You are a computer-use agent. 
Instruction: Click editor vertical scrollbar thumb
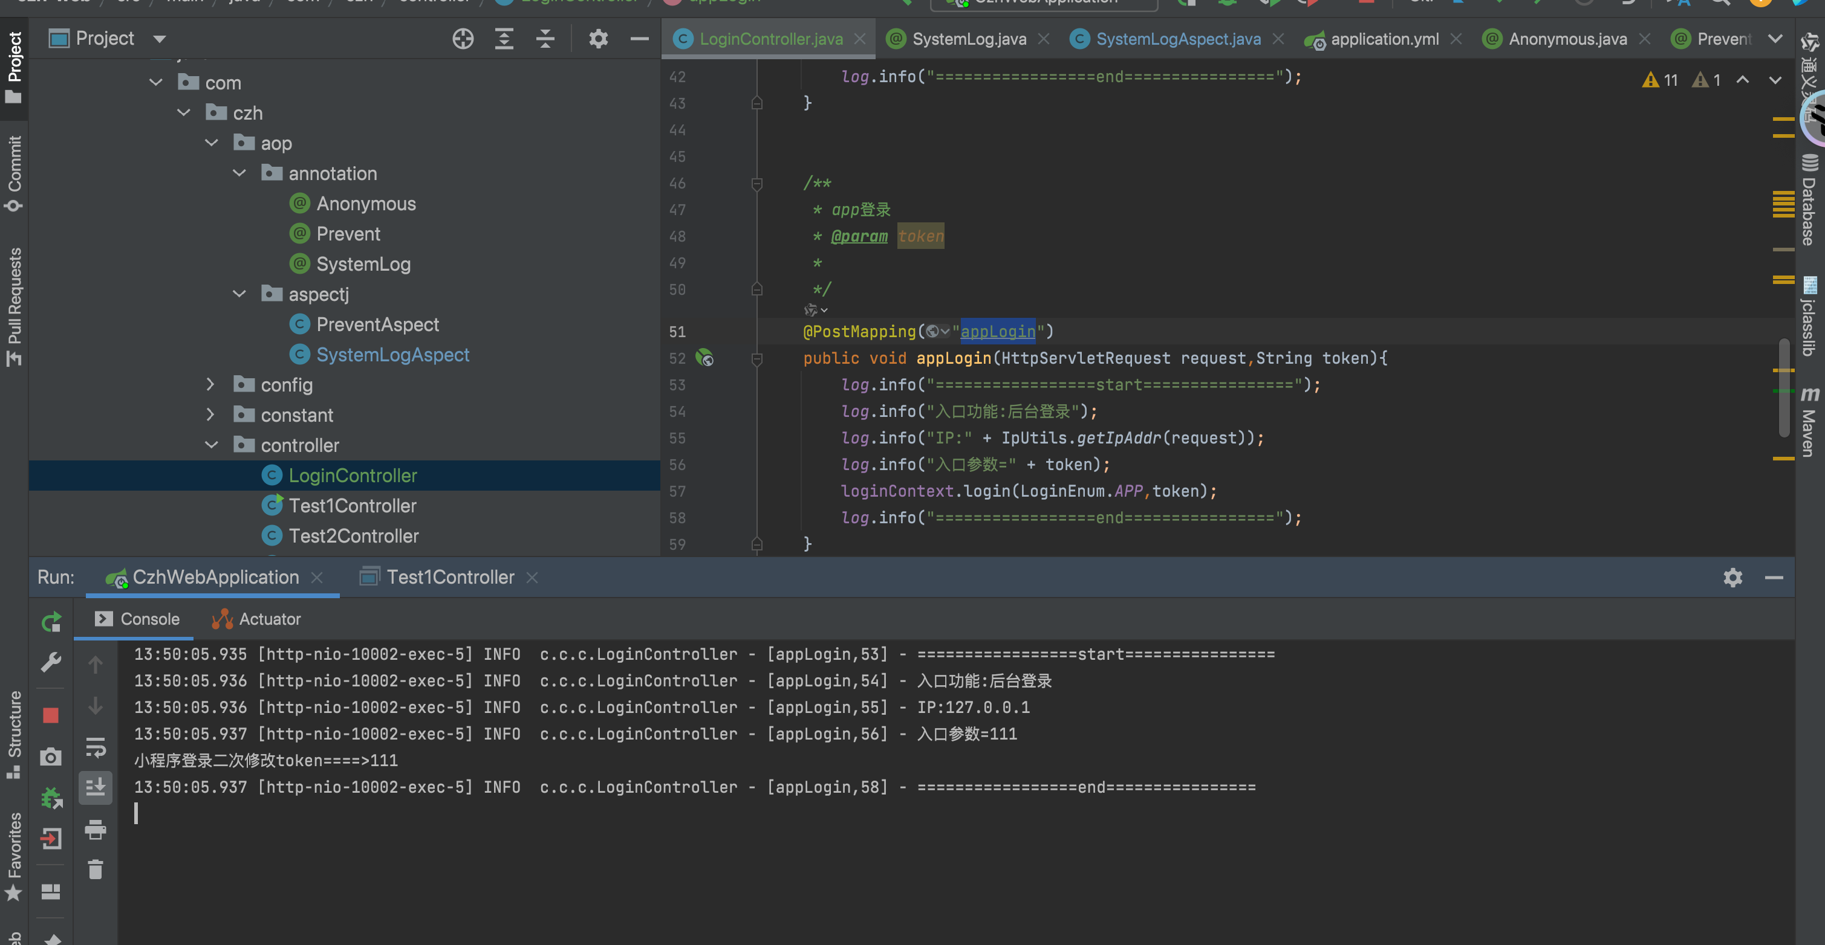pyautogui.click(x=1784, y=388)
